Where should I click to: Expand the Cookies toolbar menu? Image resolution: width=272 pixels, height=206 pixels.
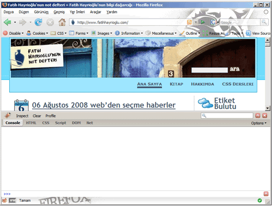pos(37,33)
